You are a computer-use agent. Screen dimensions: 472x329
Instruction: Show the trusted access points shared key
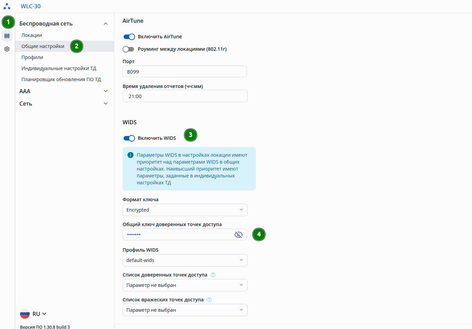tap(238, 235)
